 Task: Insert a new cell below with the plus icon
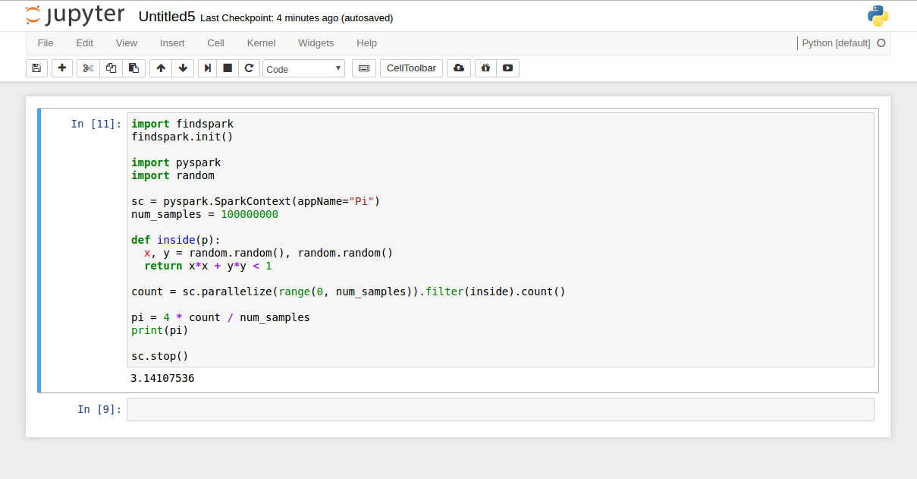click(61, 68)
